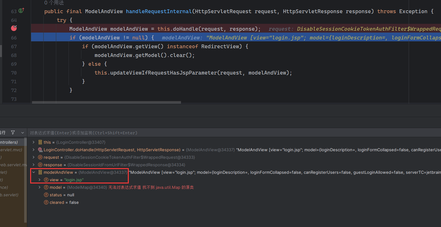Click gutter line number 67

pyautogui.click(x=14, y=46)
